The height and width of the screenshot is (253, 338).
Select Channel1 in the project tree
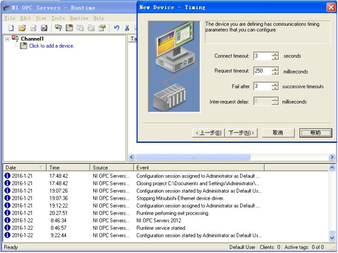coord(32,39)
